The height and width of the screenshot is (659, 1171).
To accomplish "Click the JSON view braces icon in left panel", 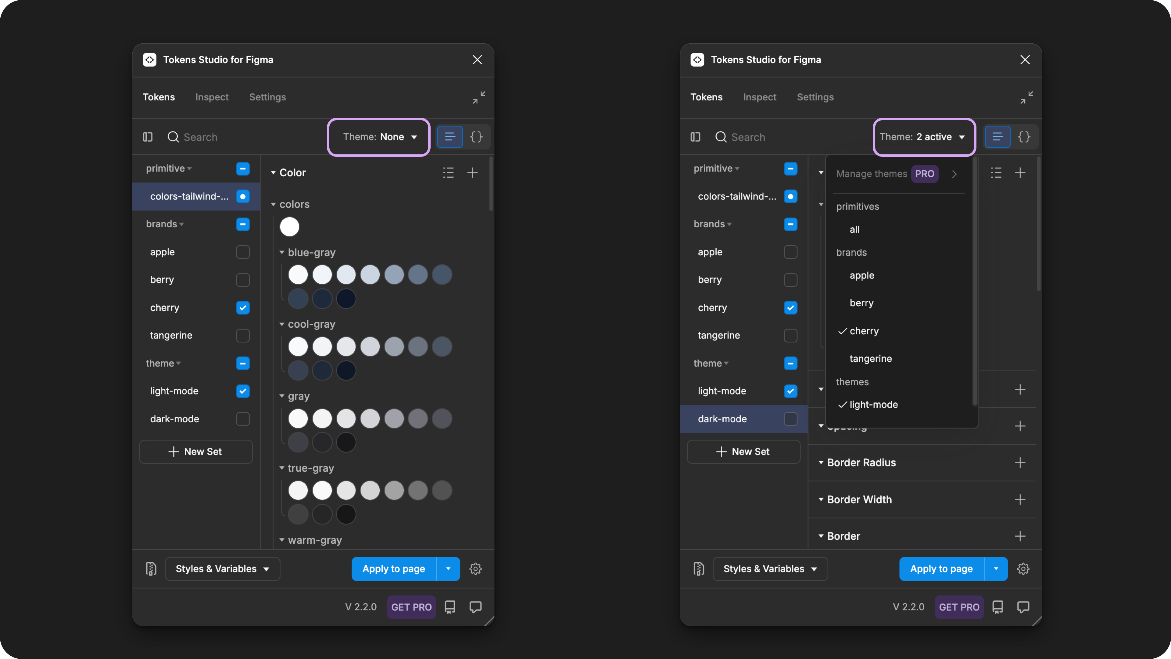I will click(x=476, y=137).
